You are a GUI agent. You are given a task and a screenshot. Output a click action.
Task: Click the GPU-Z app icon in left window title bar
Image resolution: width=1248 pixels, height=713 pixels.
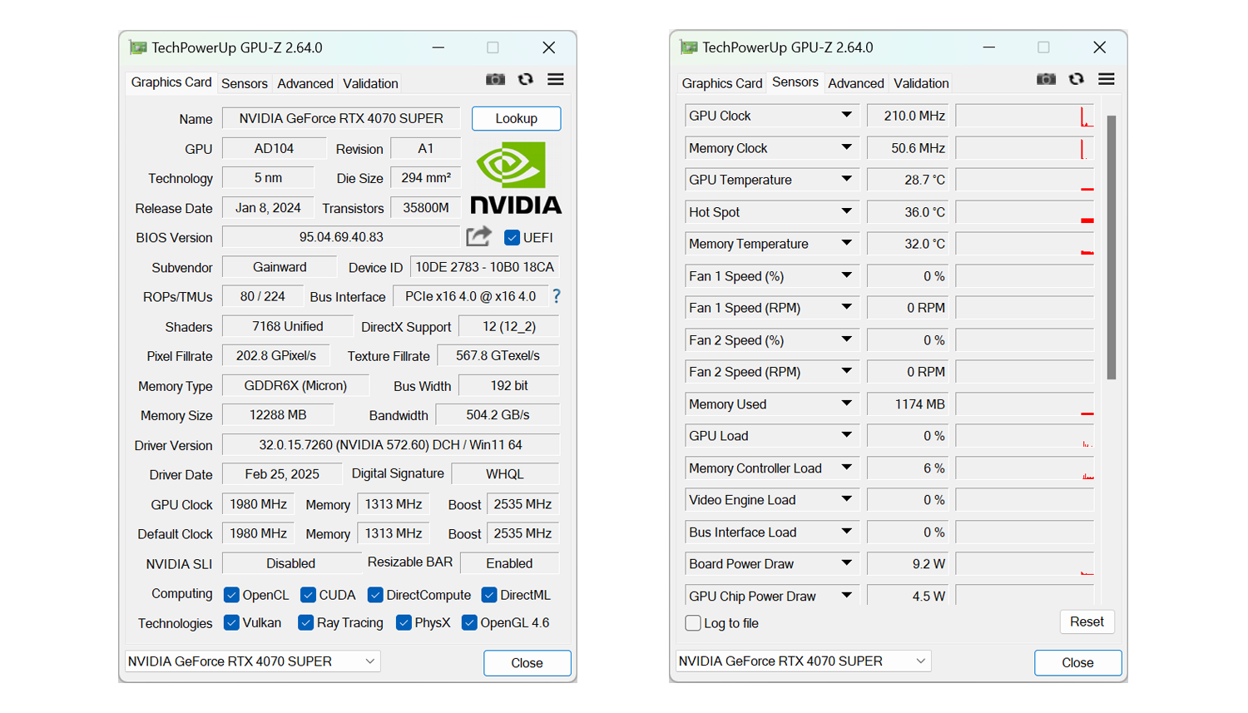[138, 47]
